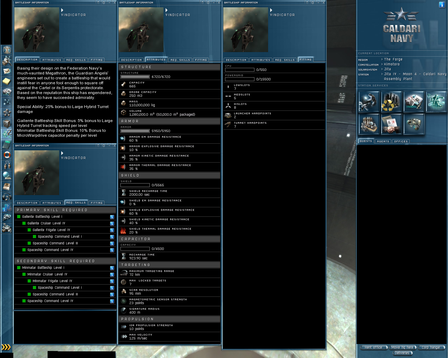The height and width of the screenshot is (358, 448).
Task: Toggle pin on the window showing Description
Action: (104, 3)
